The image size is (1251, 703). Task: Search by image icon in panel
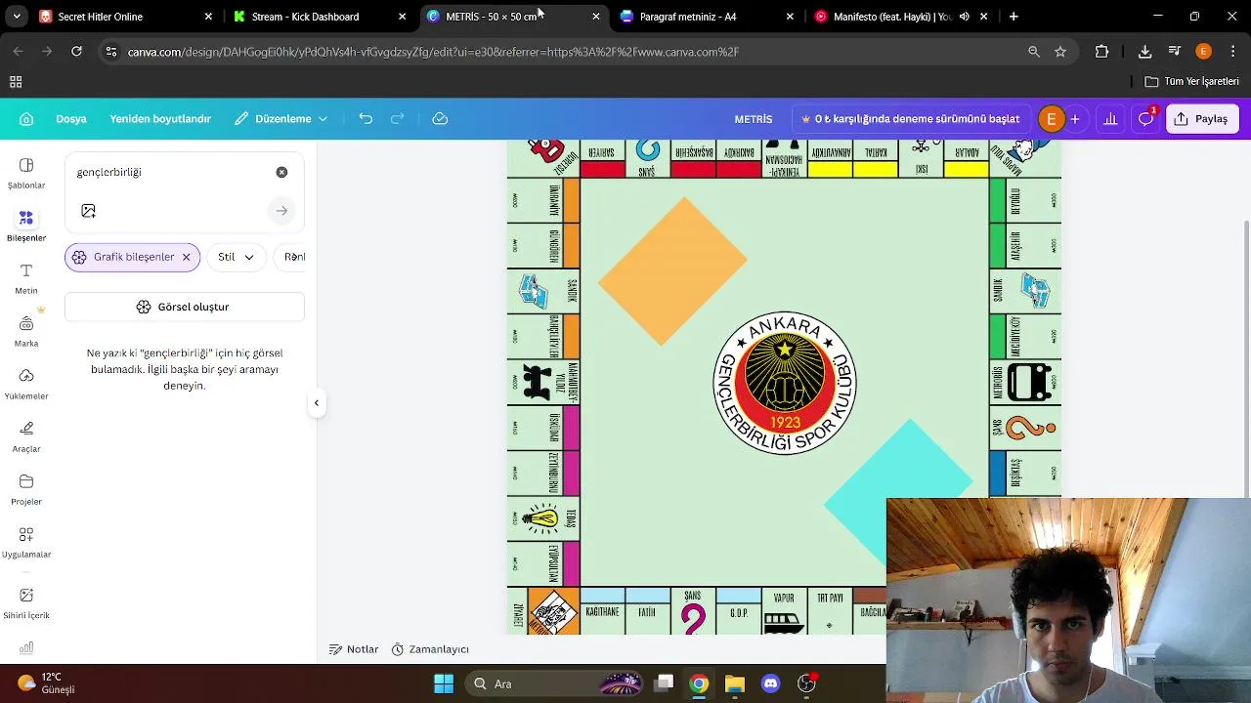click(89, 211)
